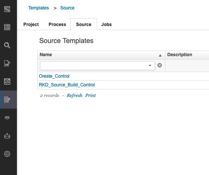
Task: Select the highlighted templates icon in sidebar
Action: pos(7,100)
